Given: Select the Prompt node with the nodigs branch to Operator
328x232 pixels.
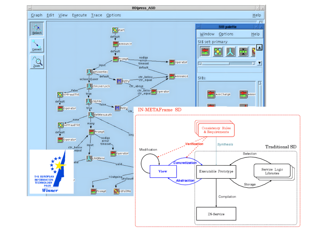Looking at the screenshot, I should pos(115,59).
